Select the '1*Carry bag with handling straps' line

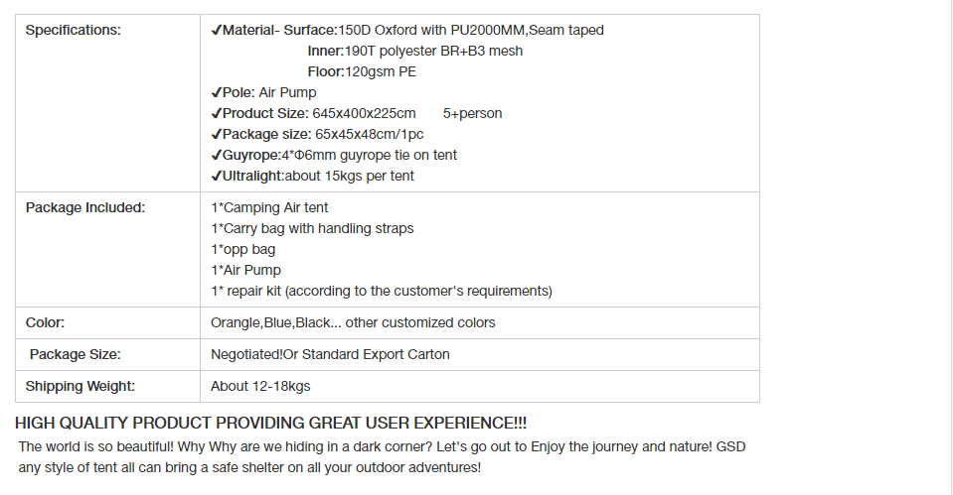tap(312, 229)
